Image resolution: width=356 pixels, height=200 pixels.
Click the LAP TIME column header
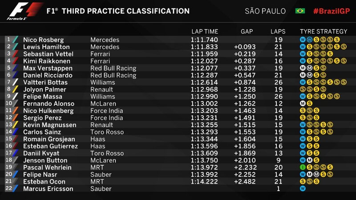(205, 32)
